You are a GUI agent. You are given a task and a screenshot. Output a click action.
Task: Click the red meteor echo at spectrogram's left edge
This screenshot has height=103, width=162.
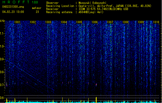[x=7, y=84]
